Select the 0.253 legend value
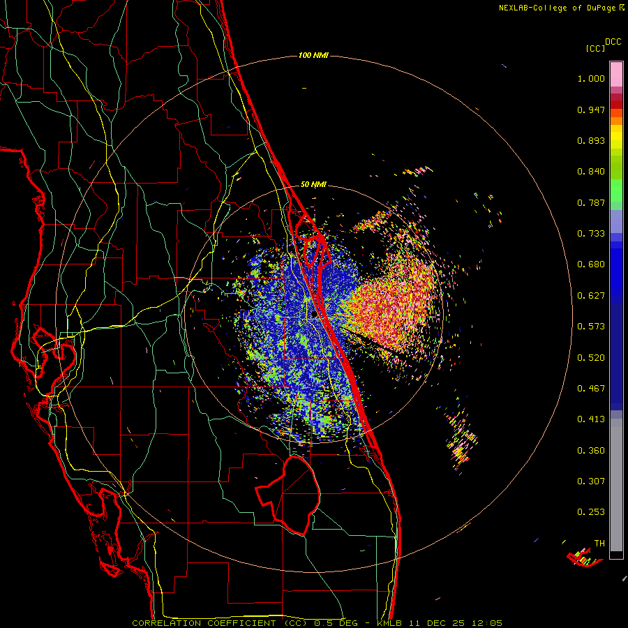Screen dimensions: 628x628 (591, 512)
